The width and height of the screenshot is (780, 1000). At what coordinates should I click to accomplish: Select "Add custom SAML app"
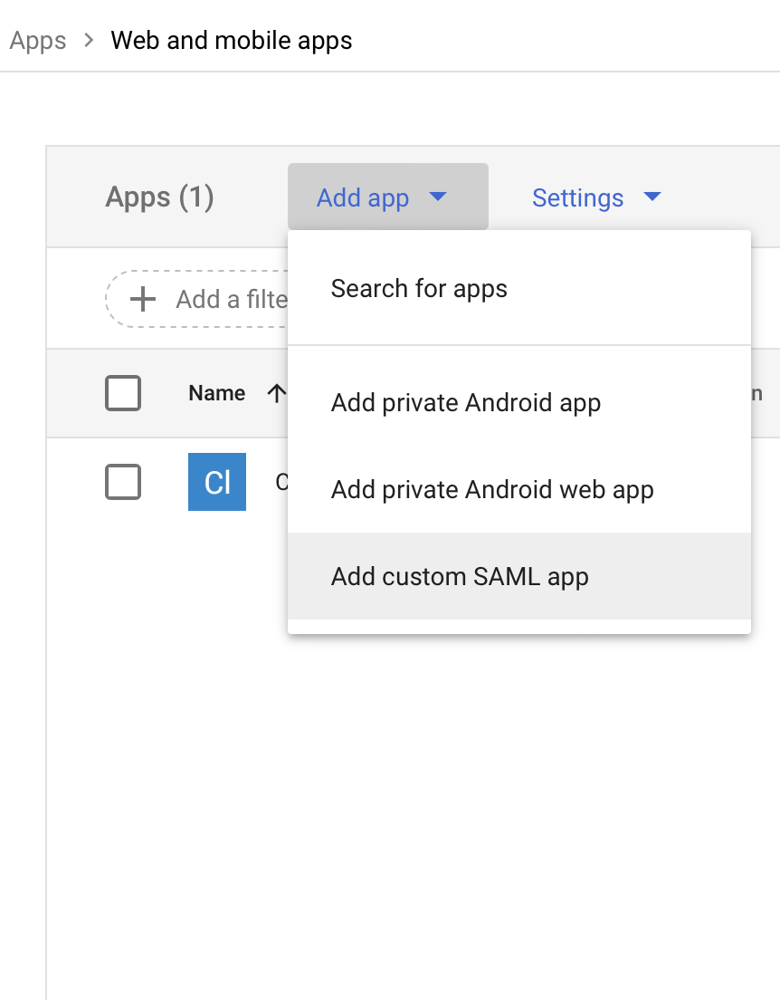click(x=460, y=576)
